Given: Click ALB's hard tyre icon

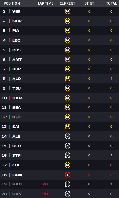Looking at the screenshot, I should click(68, 136).
